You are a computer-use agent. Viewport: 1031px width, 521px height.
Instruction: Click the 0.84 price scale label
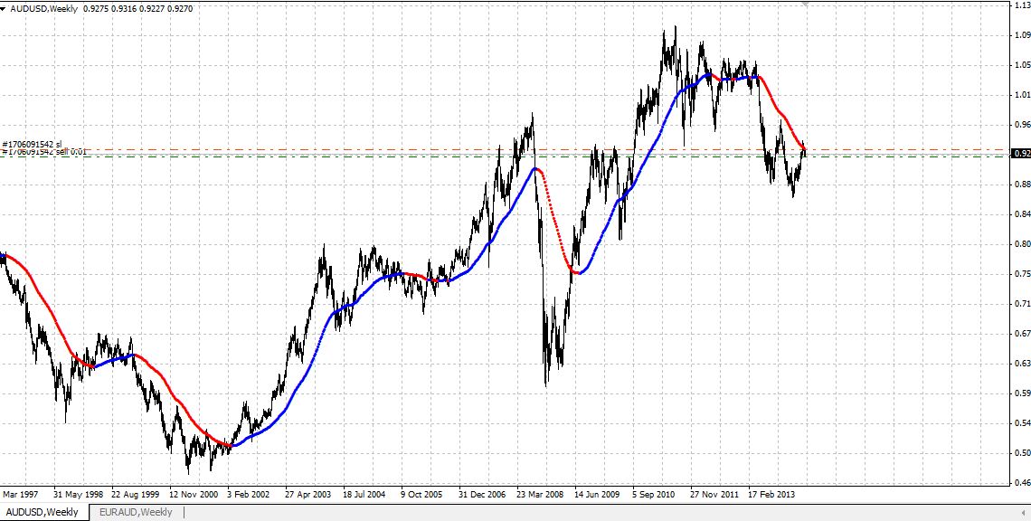pyautogui.click(x=1023, y=213)
